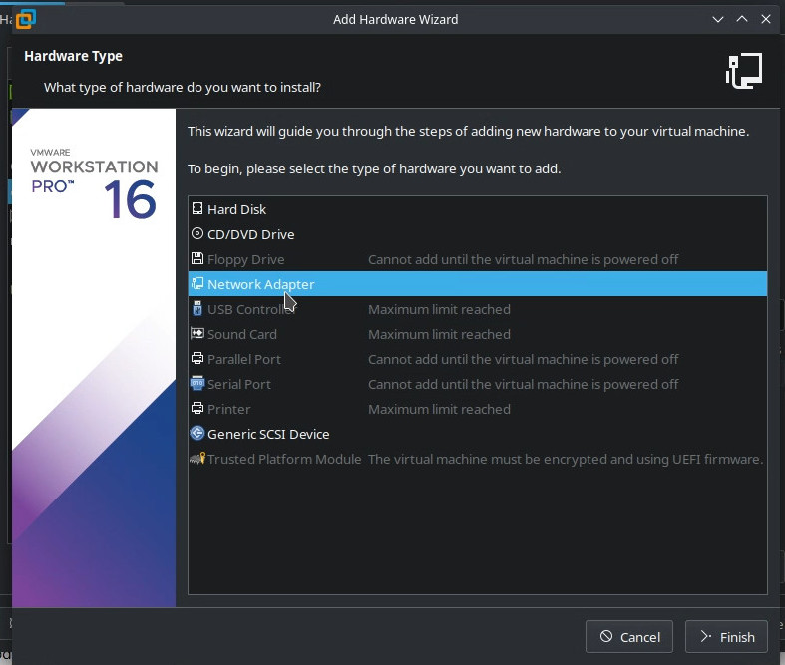Choose the Parallel Port list entry
This screenshot has width=785, height=665.
(x=243, y=359)
